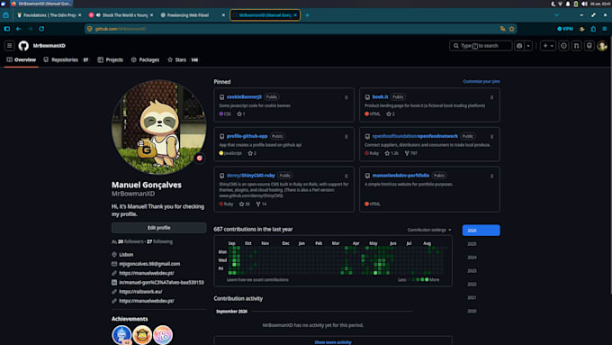612x345 pixels.
Task: Grab the drag handle on openfoodnetwork pin
Action: (x=491, y=136)
